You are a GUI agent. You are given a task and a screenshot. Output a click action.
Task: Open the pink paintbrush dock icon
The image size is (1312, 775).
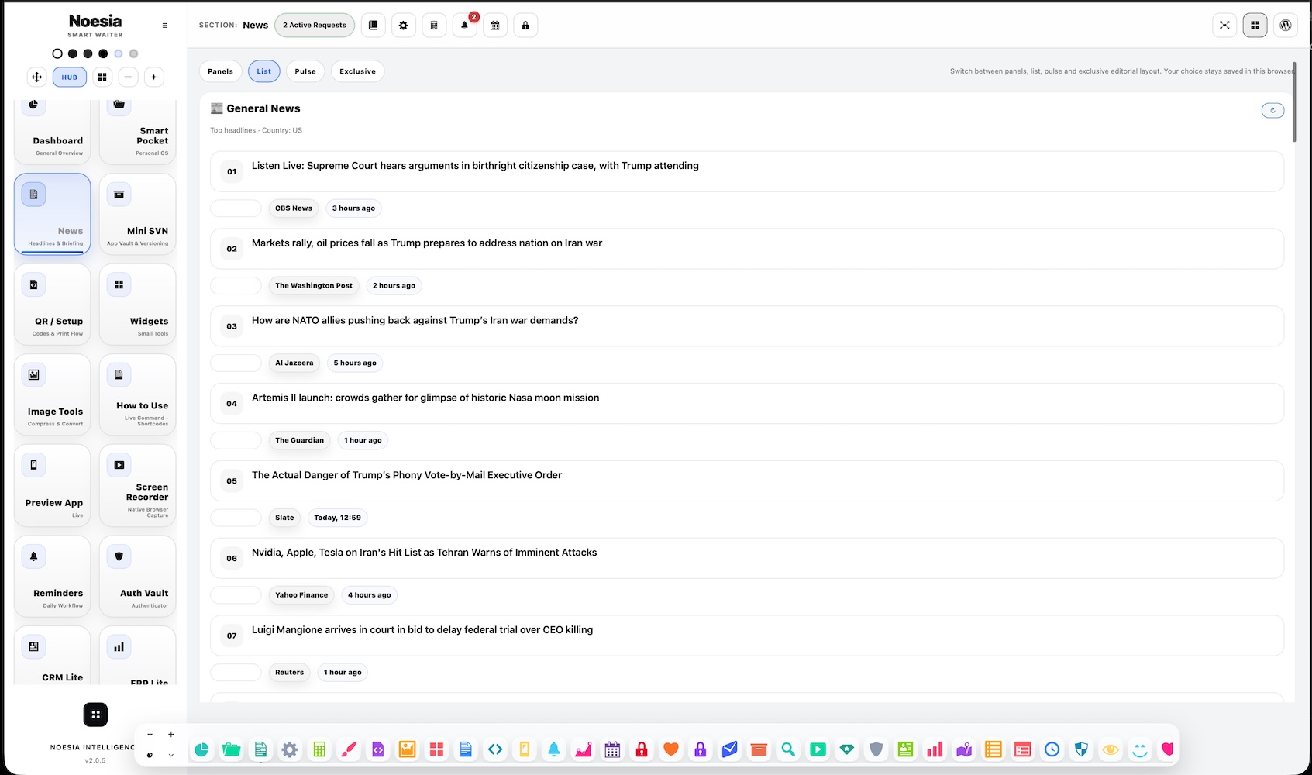[x=349, y=749]
